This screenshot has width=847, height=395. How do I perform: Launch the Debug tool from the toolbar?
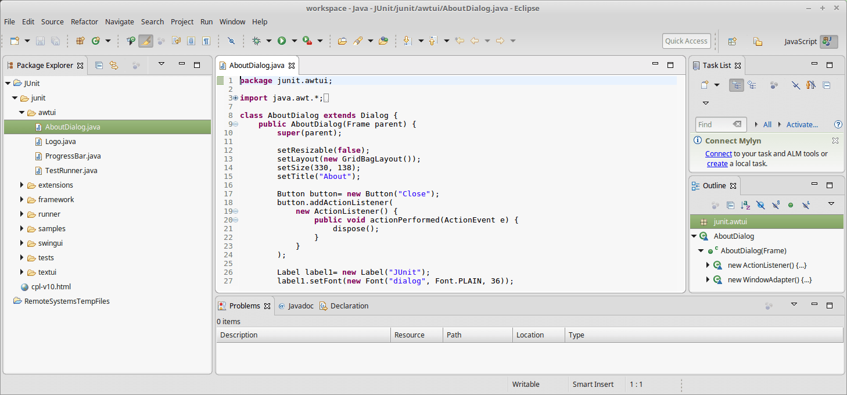[x=256, y=41]
